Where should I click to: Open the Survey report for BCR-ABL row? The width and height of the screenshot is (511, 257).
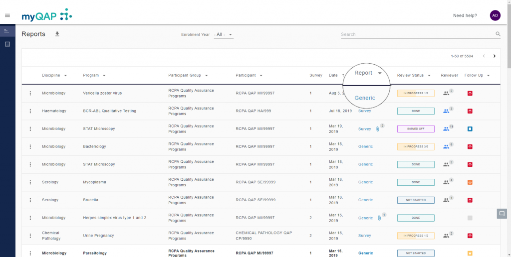(x=364, y=111)
